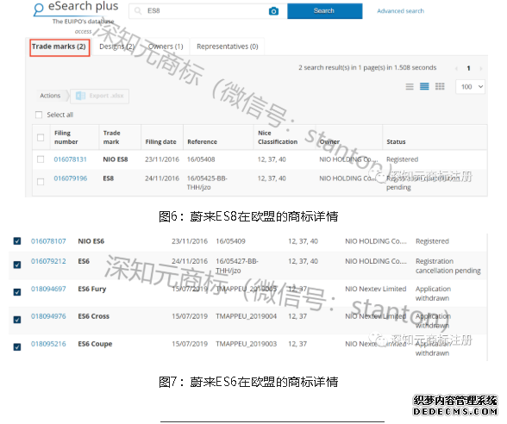Click current page number 1
Image resolution: width=507 pixels, height=424 pixels.
468,69
